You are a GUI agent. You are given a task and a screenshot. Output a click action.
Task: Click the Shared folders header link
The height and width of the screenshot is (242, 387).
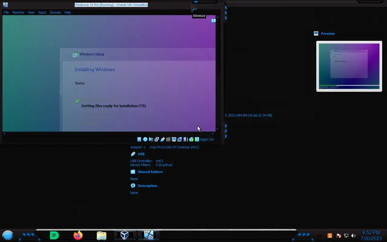pyautogui.click(x=150, y=172)
